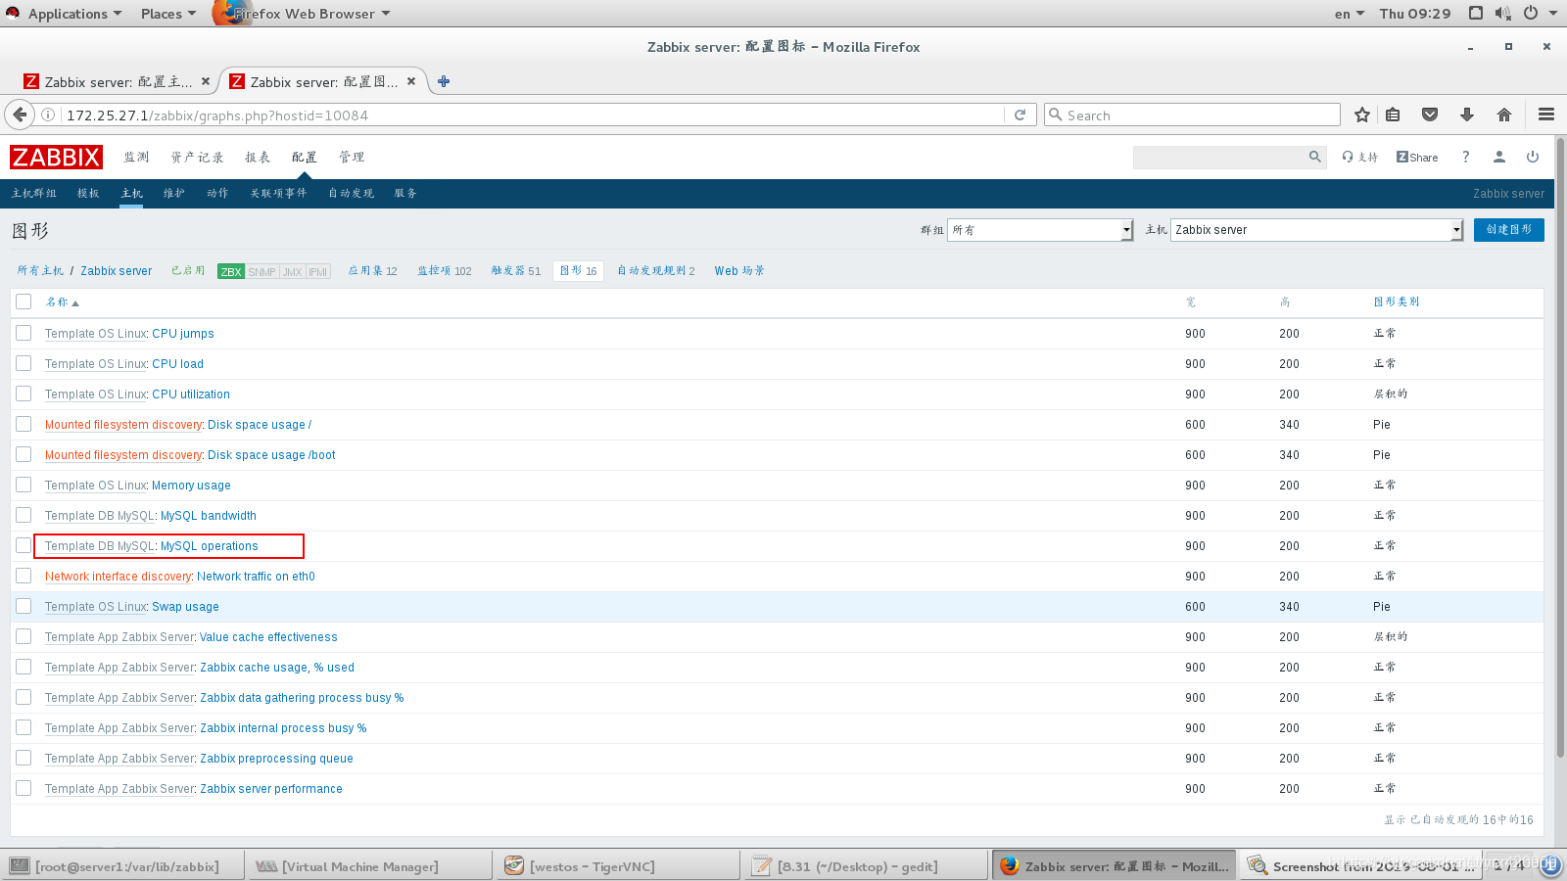Check the CPU load graph checkbox
Image resolution: width=1567 pixels, height=881 pixels.
24,363
